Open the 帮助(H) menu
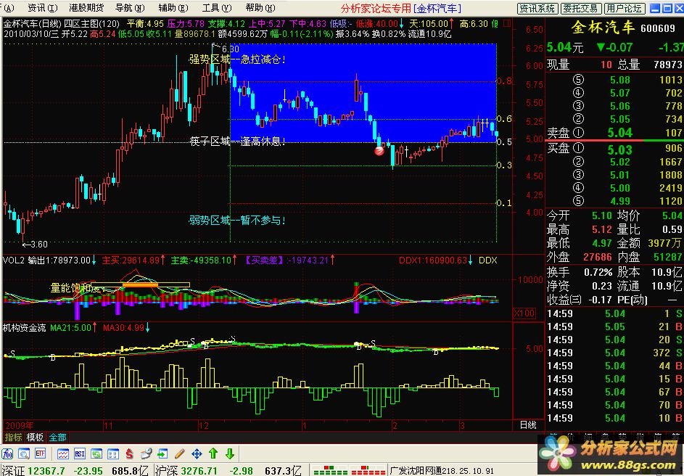Screen dimensions: 684x476 (x=260, y=8)
